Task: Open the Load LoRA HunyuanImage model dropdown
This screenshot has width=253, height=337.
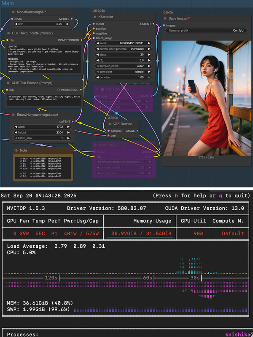Action: (x=124, y=162)
